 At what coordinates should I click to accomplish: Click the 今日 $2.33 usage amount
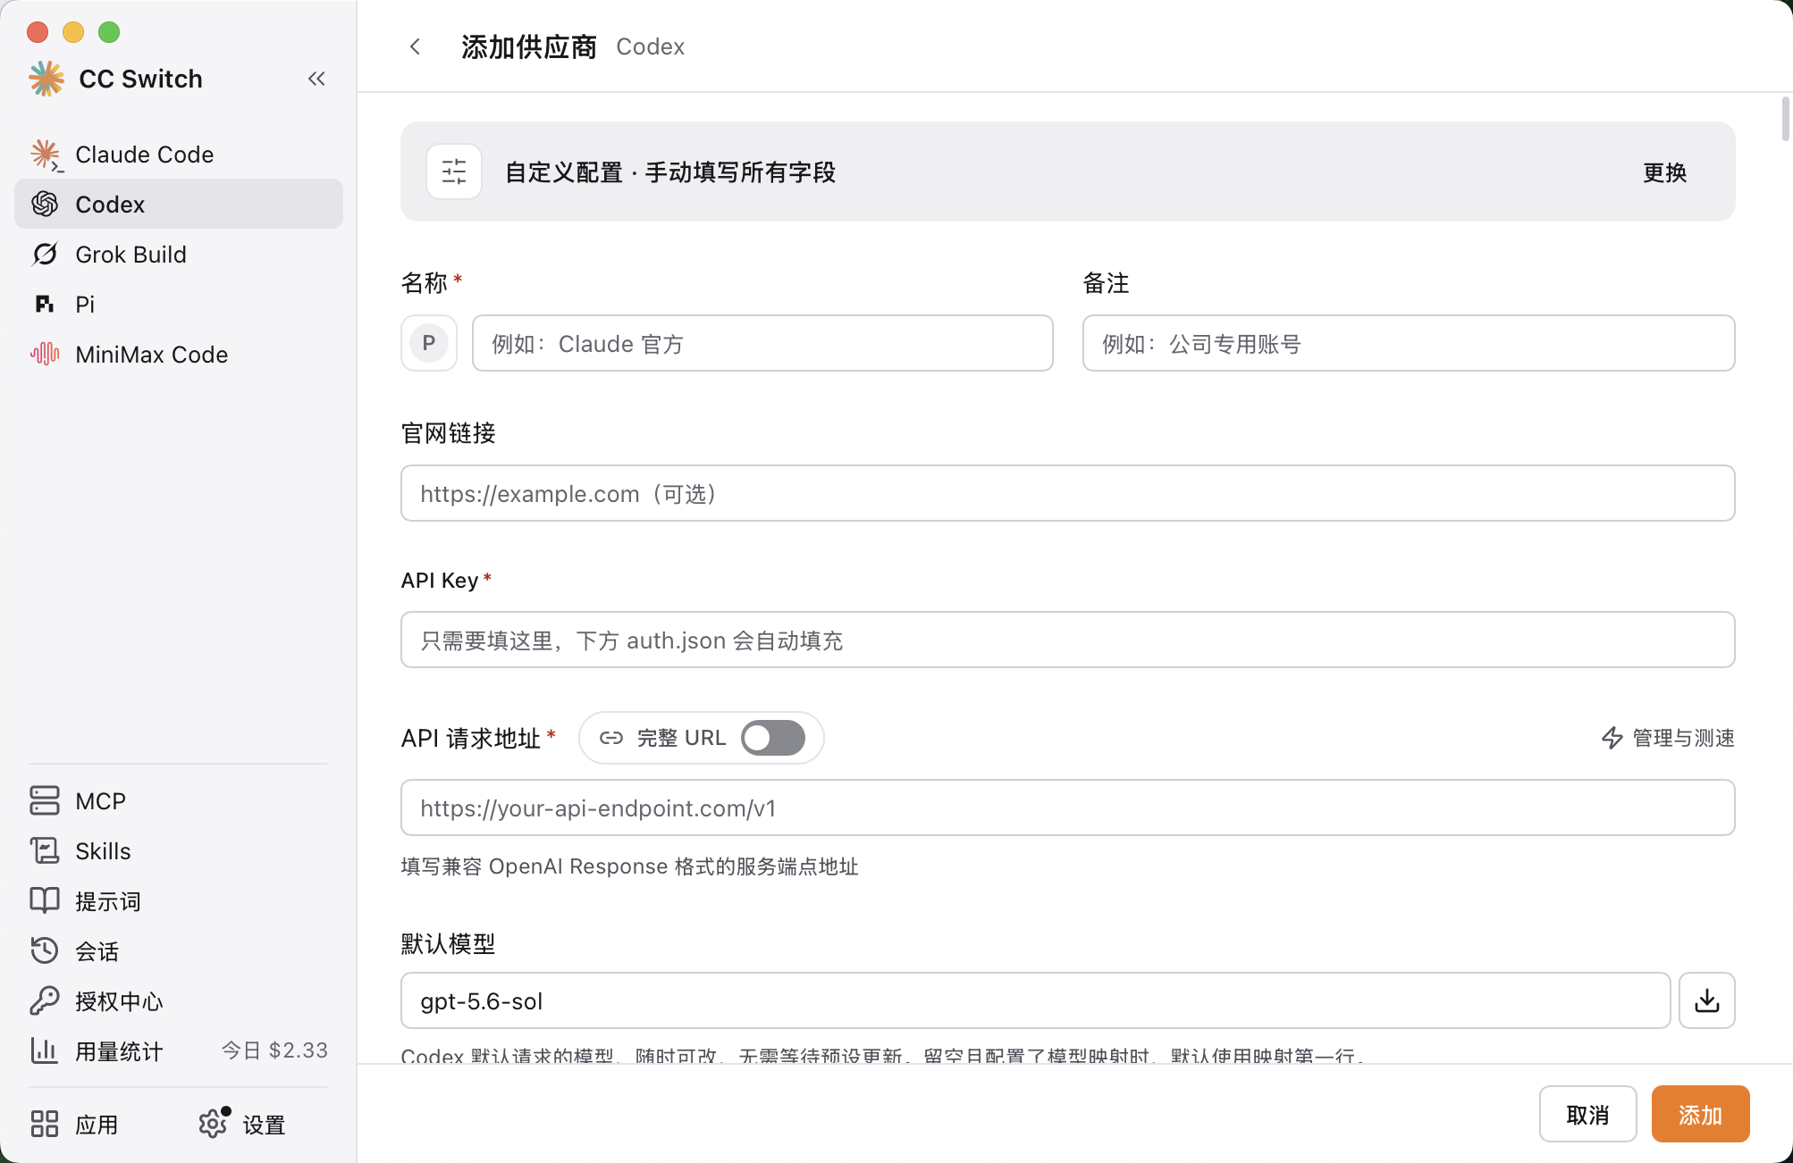(x=274, y=1050)
